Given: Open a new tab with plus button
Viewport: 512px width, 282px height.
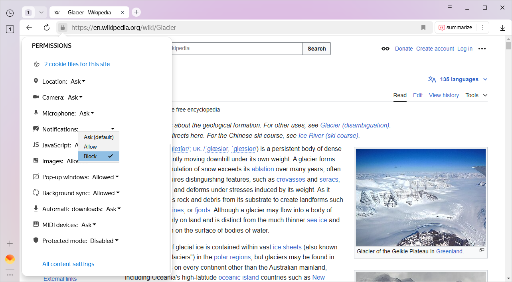Looking at the screenshot, I should (x=136, y=12).
